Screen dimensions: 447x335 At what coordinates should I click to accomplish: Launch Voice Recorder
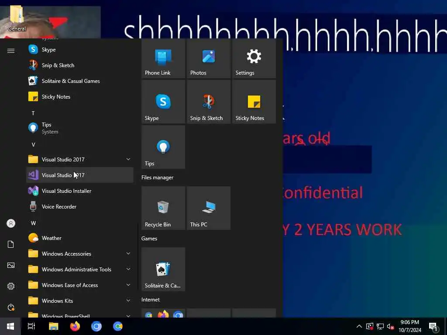[x=80, y=206]
